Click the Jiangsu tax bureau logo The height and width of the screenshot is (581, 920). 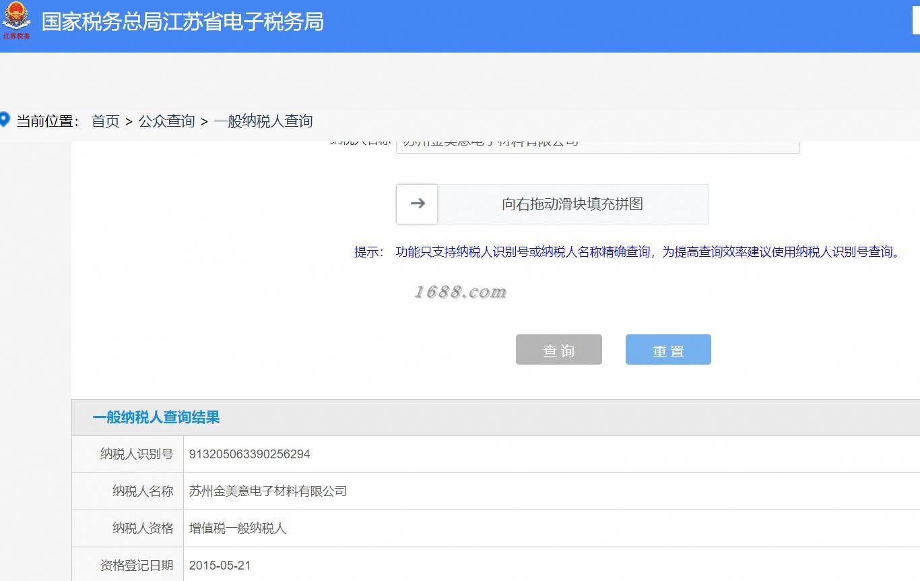tap(15, 21)
